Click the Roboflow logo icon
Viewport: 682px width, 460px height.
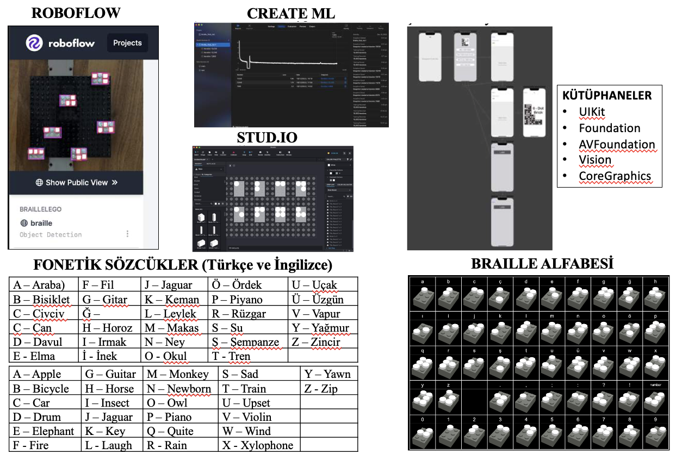[34, 43]
